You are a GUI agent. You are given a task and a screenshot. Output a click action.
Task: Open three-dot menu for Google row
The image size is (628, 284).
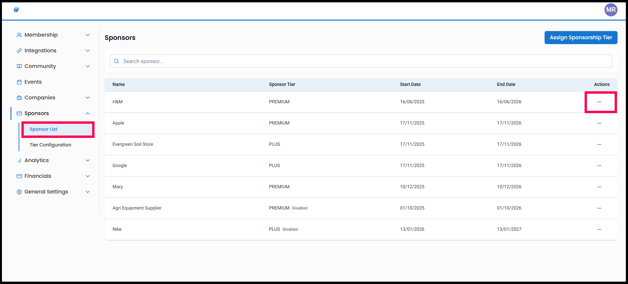coord(599,166)
